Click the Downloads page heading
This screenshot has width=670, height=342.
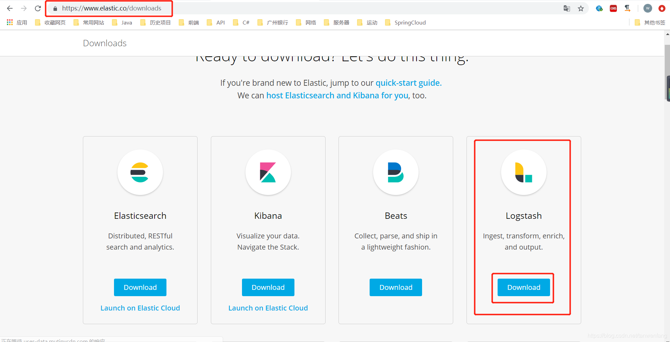click(105, 43)
